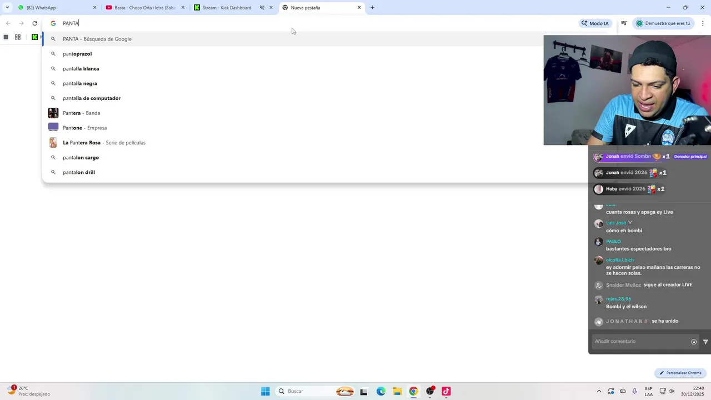The width and height of the screenshot is (711, 400).
Task: Switch to the Stream - Kick Dashboard tab
Action: tap(227, 8)
